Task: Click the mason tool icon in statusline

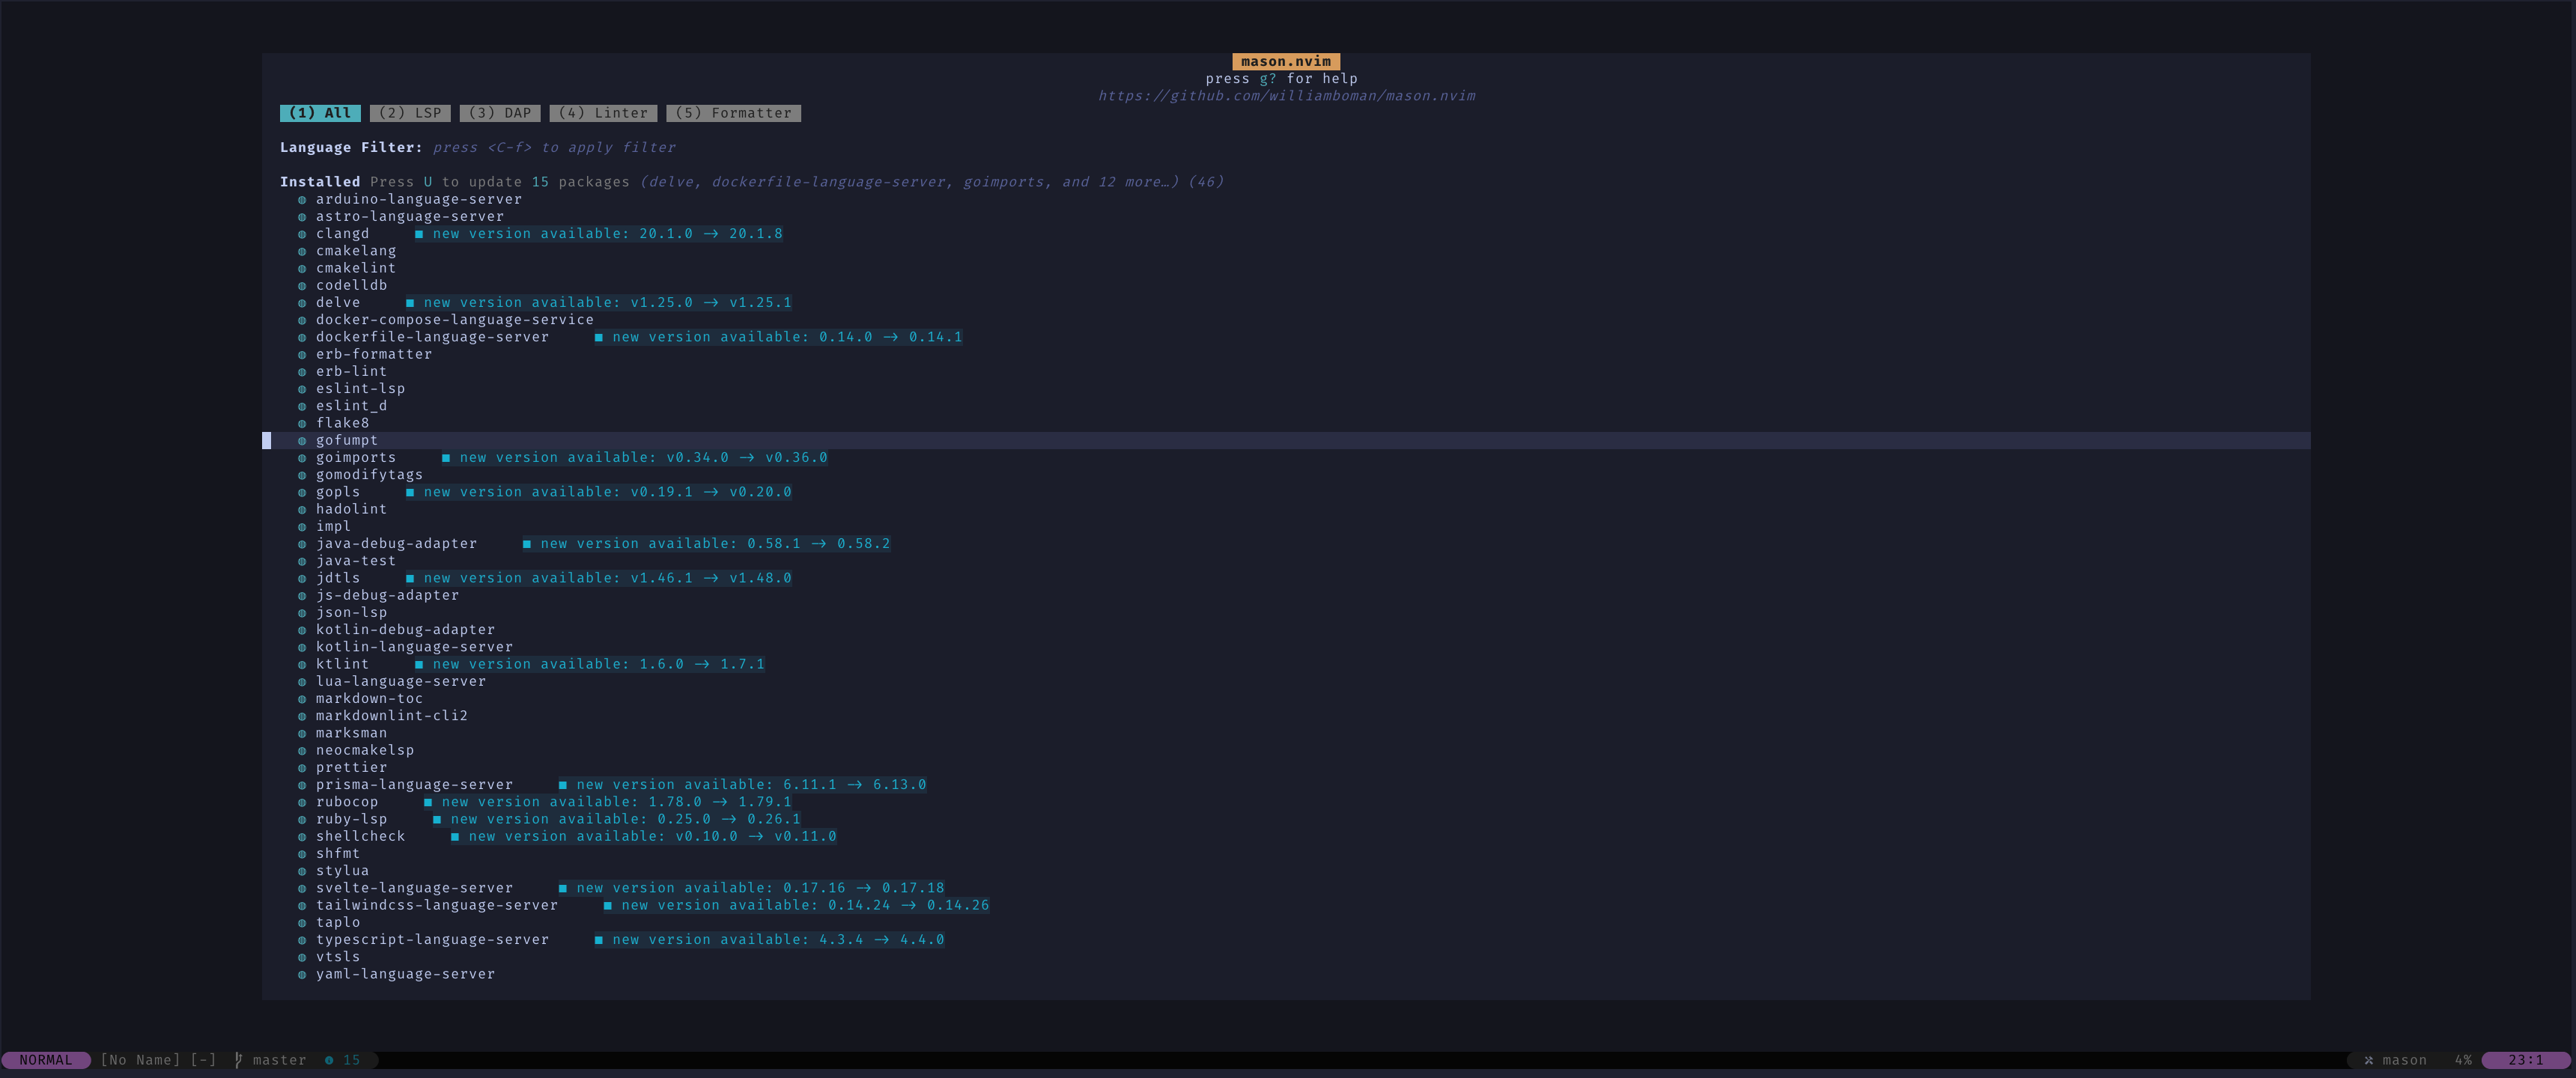Action: point(2368,1060)
